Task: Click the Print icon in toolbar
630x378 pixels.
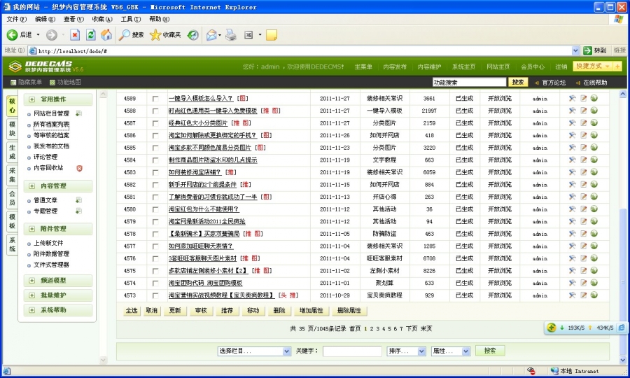Action: click(230, 35)
